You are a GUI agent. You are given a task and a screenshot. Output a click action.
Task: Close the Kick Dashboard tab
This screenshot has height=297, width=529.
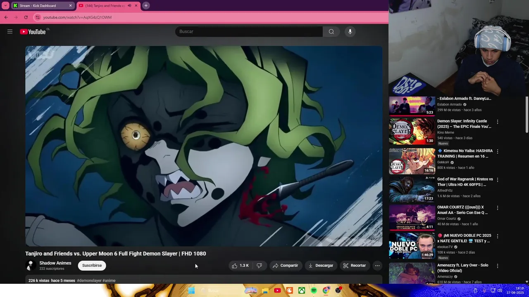tap(70, 6)
